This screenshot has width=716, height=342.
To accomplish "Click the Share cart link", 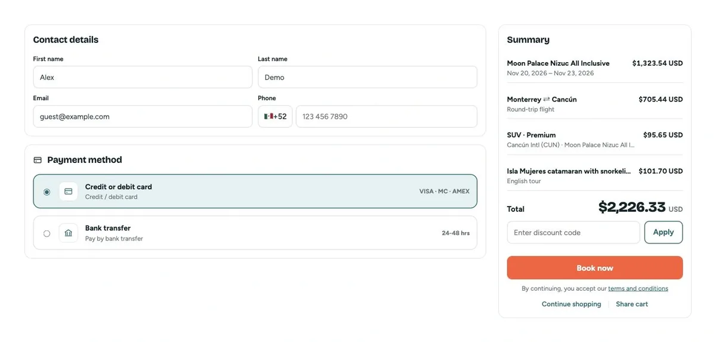I will pos(632,304).
